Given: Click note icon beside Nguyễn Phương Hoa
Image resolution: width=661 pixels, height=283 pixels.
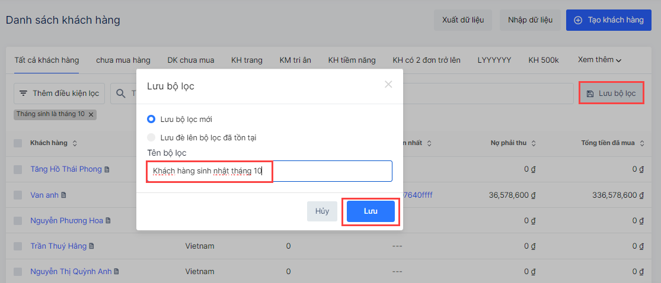Looking at the screenshot, I should click(108, 221).
